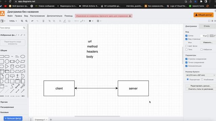216x121 pixels.
Task: Click the draw.io orange logo
Action: 2,13
